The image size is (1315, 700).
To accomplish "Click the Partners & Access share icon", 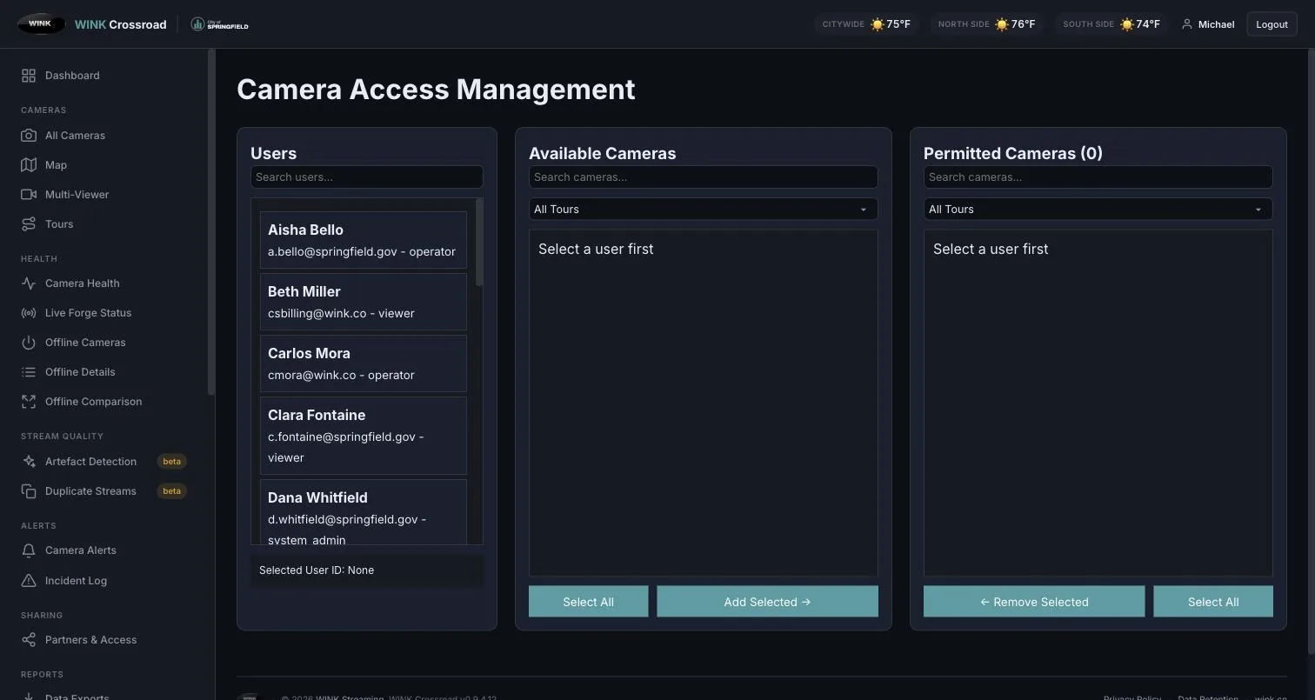I will (x=29, y=640).
